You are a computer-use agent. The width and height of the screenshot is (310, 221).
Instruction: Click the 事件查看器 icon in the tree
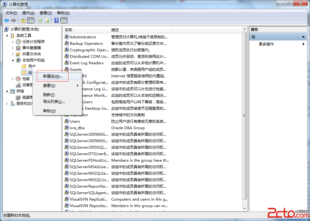[18, 48]
